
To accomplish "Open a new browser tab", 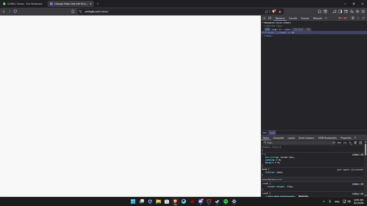I will point(98,4).
